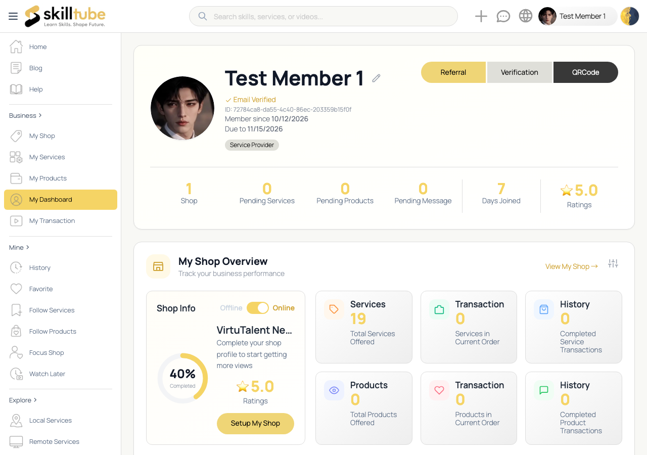The image size is (647, 455).
Task: Click the globe language icon
Action: pyautogui.click(x=526, y=16)
